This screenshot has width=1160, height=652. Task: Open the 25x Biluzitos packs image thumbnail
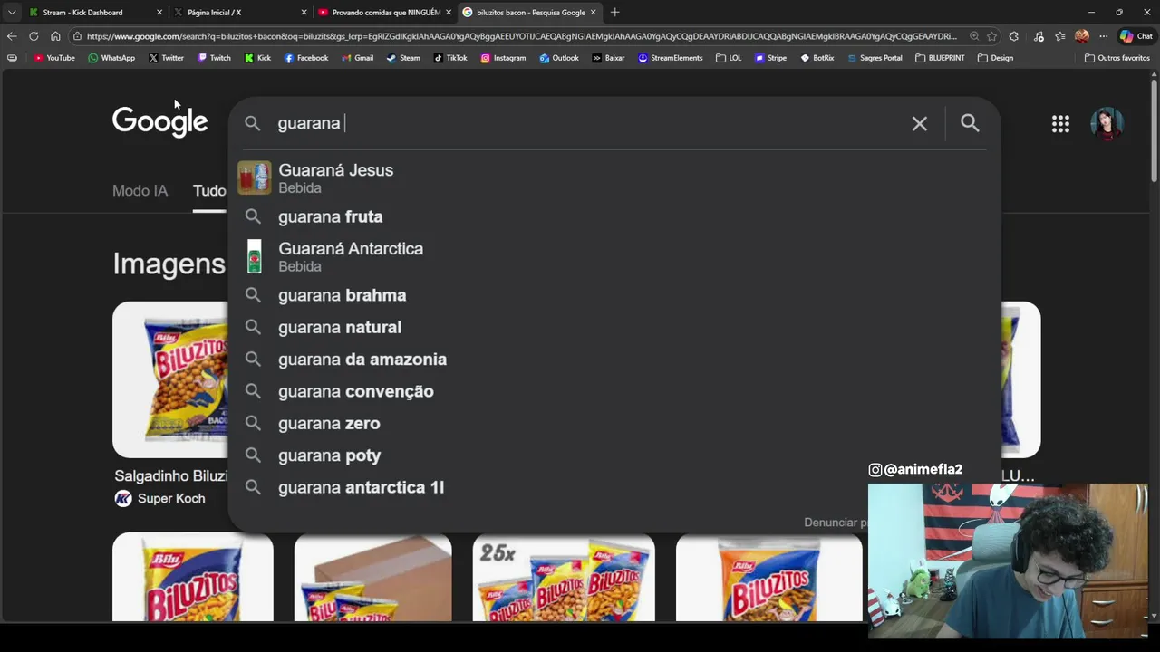click(x=564, y=579)
